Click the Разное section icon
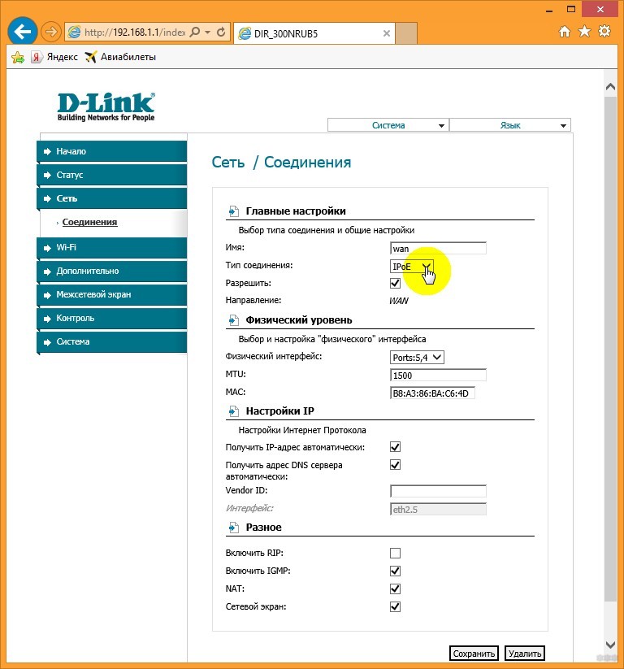Image resolution: width=624 pixels, height=669 pixels. (x=233, y=528)
